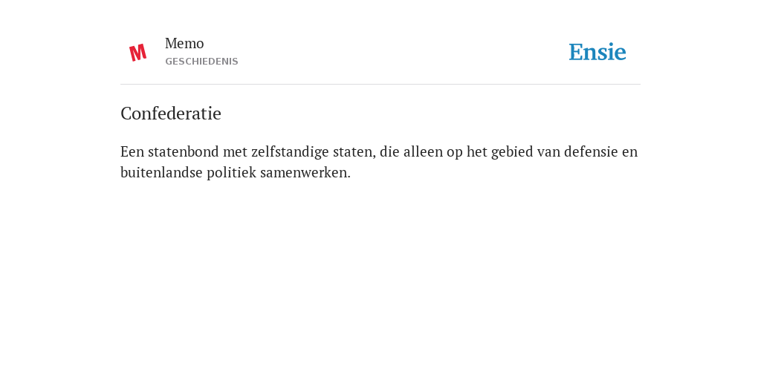The image size is (761, 380).
Task: Open the Memo author name
Action: (184, 44)
